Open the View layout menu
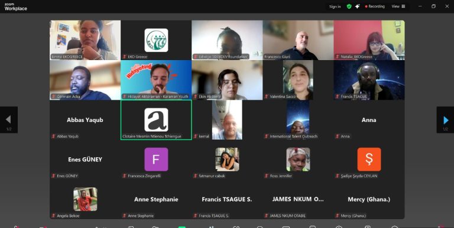This screenshot has width=454, height=228. pos(398,6)
